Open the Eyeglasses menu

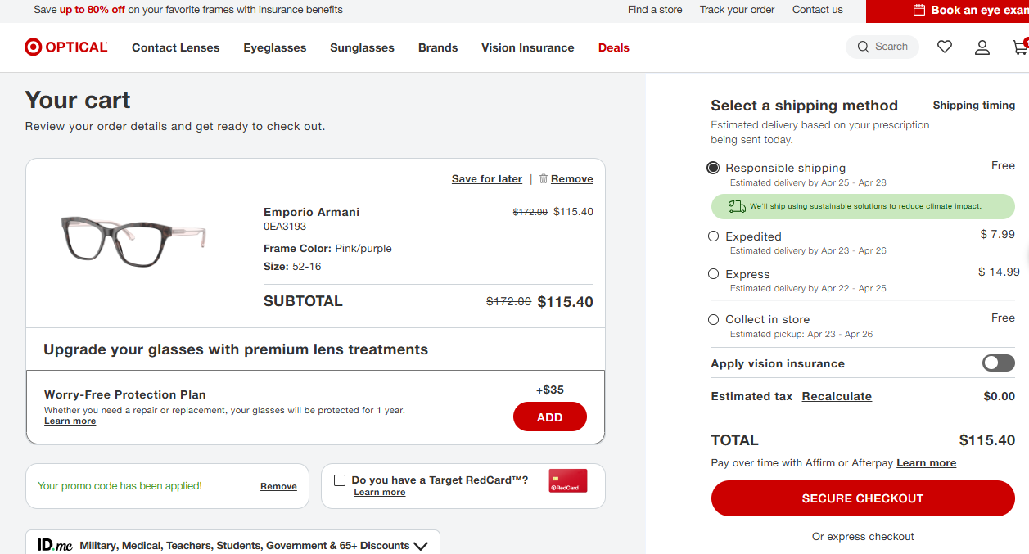click(275, 47)
